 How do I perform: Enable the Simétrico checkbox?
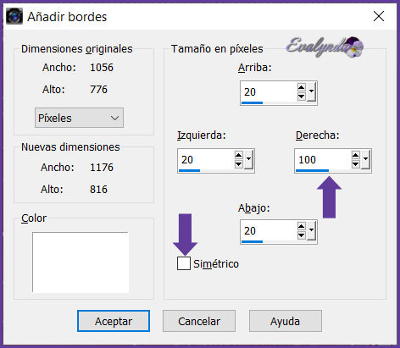coord(184,263)
